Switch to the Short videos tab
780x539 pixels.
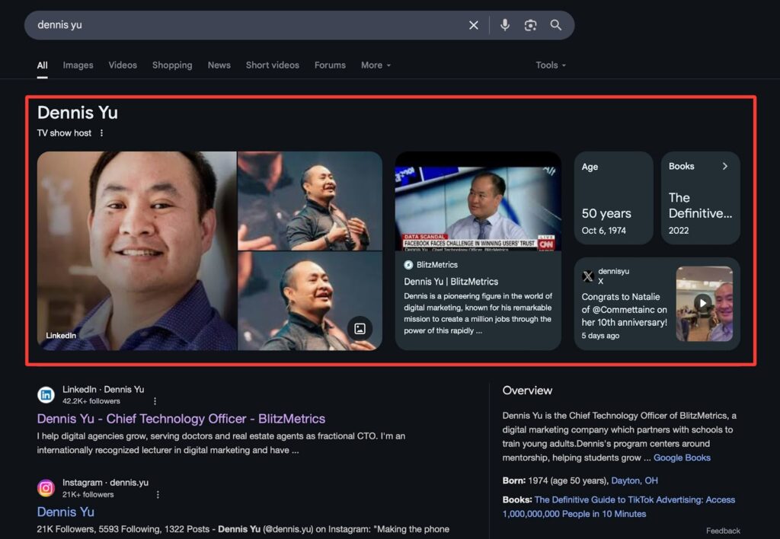tap(273, 65)
